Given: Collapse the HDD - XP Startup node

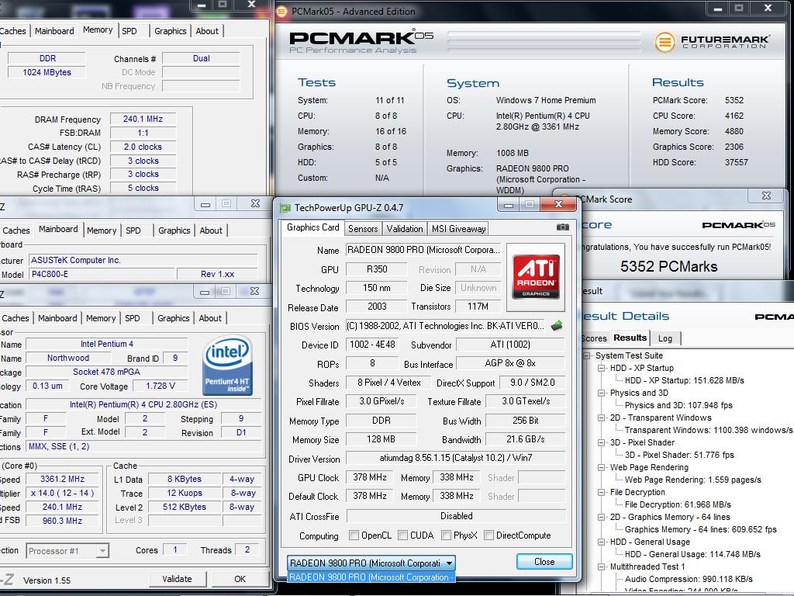Looking at the screenshot, I should pyautogui.click(x=602, y=368).
